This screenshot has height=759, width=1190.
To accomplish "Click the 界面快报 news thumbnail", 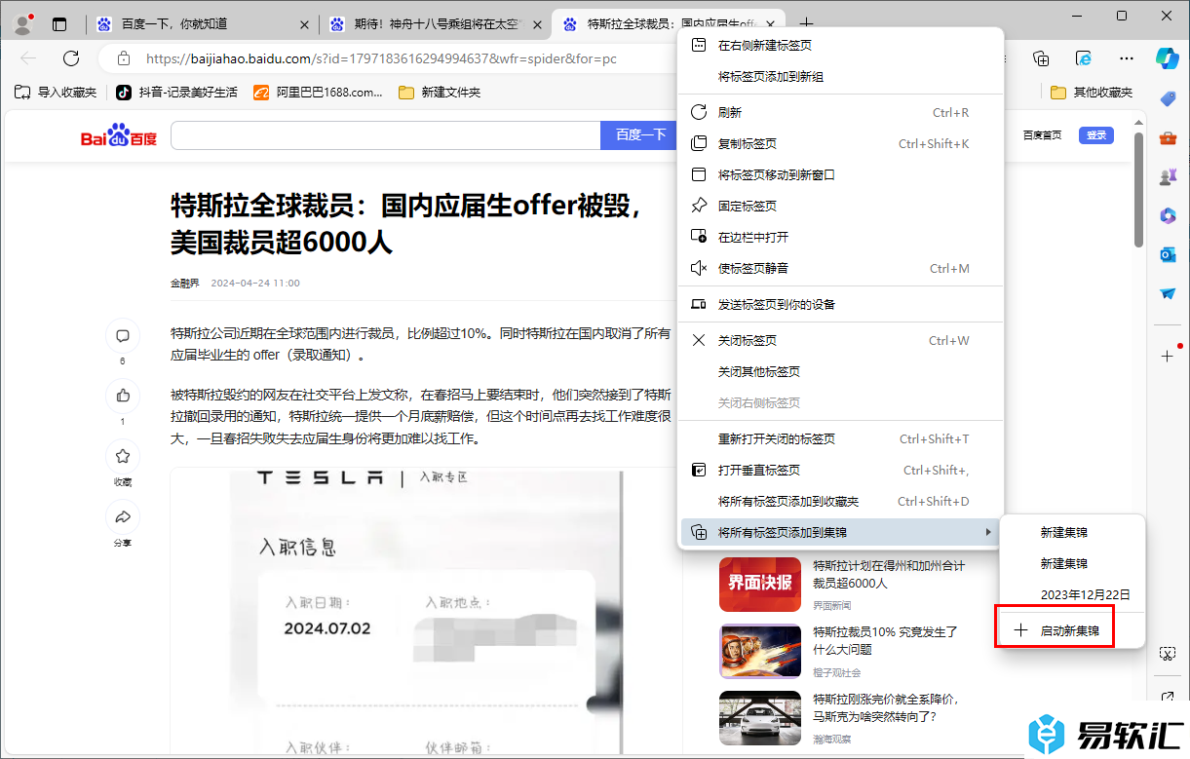I will [760, 584].
